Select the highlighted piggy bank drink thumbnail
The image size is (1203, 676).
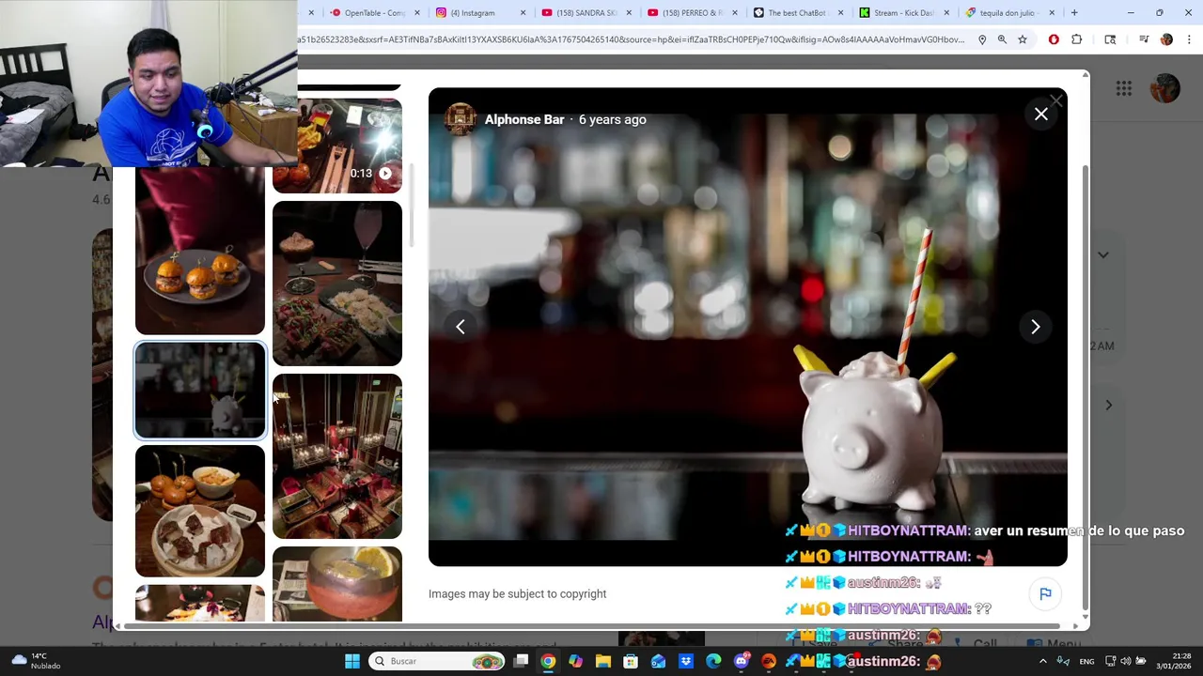click(x=200, y=390)
